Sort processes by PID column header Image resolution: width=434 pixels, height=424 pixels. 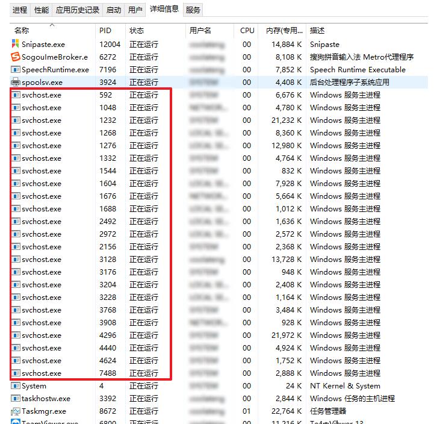pyautogui.click(x=105, y=30)
